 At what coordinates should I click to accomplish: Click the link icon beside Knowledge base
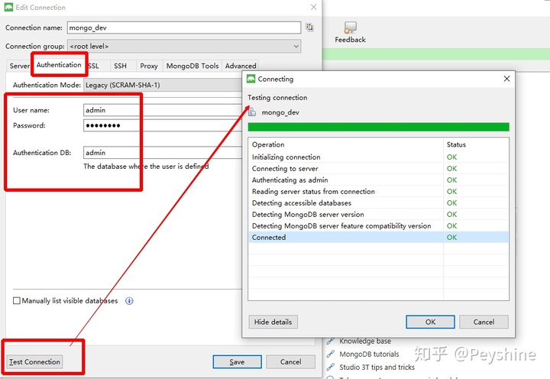point(331,341)
